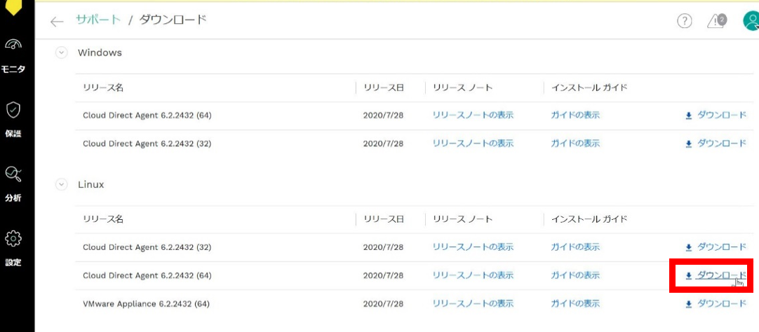Show install guide for Windows Agent (32)
This screenshot has width=759, height=332.
point(575,144)
